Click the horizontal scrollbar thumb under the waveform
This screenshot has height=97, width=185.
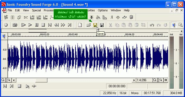coord(41,80)
